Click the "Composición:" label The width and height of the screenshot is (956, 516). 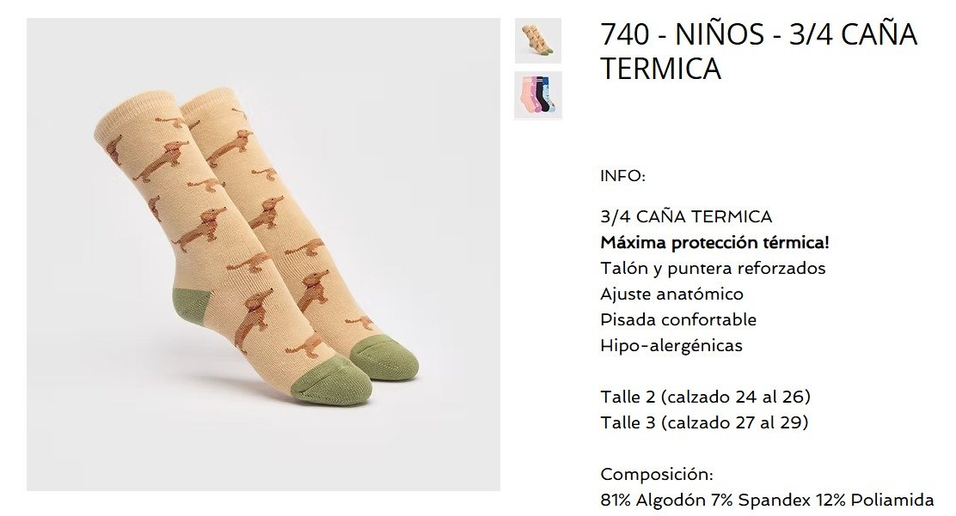point(657,474)
